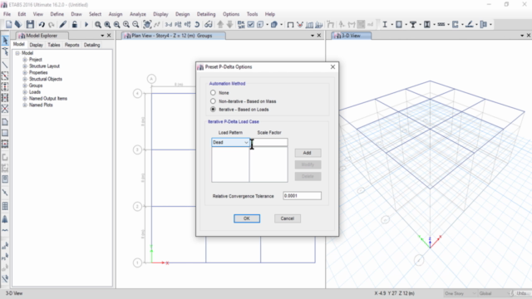This screenshot has width=532, height=299.
Task: Click the C-section property icon
Action: [456, 24]
